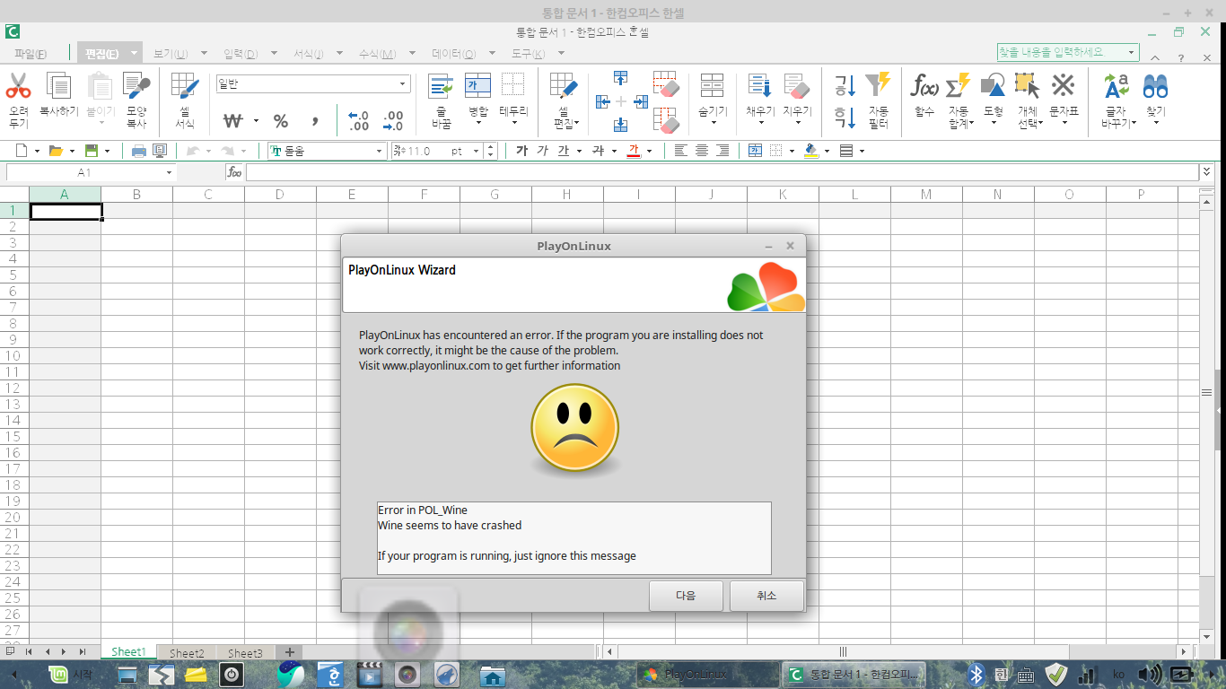Toggle italic text (second 가)
Screen dimensions: 1226x689
point(542,151)
